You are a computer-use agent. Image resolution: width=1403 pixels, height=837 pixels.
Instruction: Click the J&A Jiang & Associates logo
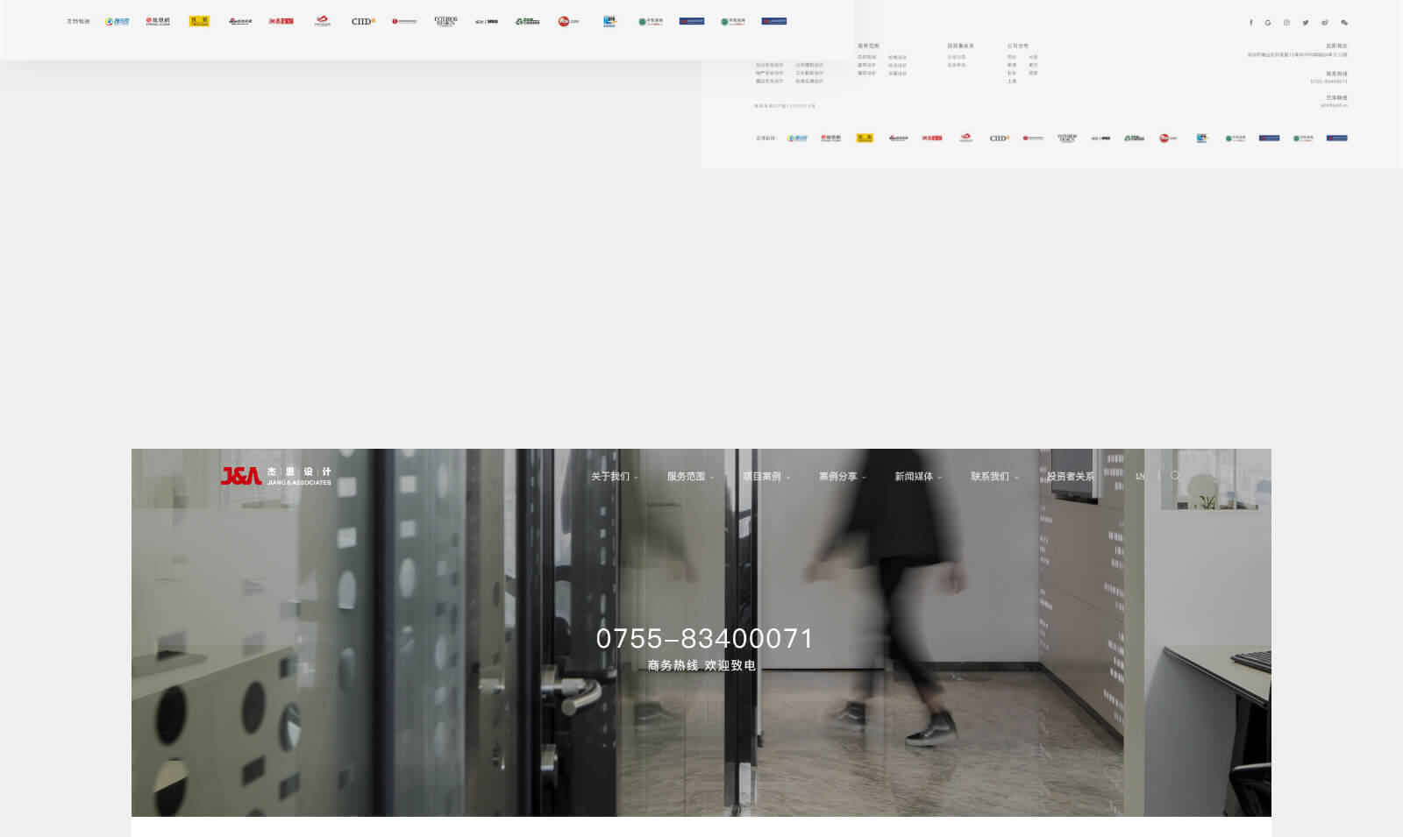[275, 476]
